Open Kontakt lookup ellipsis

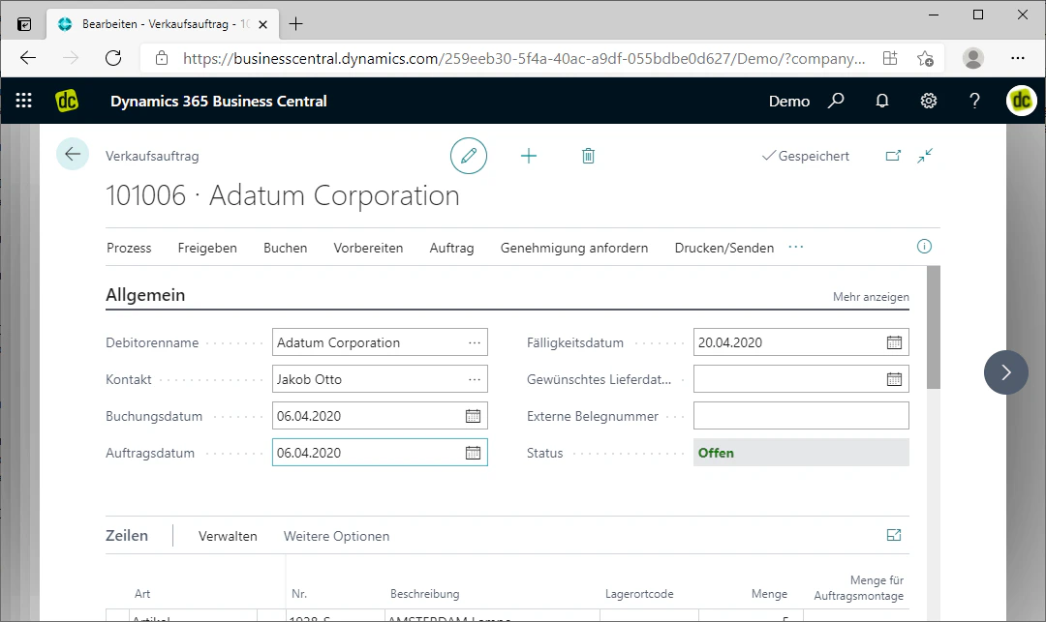[475, 379]
